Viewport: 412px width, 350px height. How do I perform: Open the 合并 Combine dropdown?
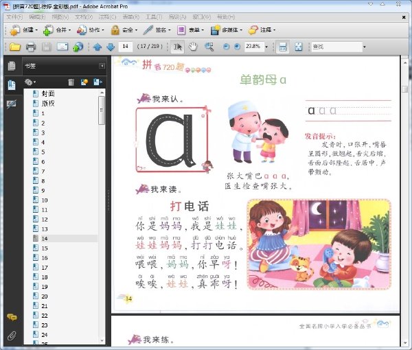tap(57, 30)
